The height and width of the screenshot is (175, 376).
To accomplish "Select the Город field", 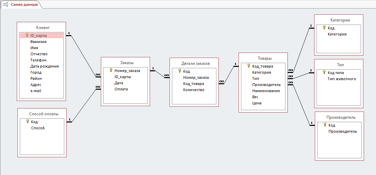I will 36,72.
